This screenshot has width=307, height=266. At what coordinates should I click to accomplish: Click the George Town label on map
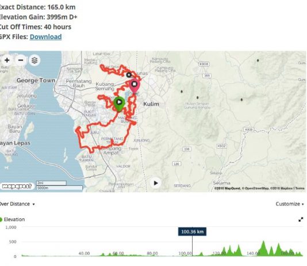(x=36, y=81)
